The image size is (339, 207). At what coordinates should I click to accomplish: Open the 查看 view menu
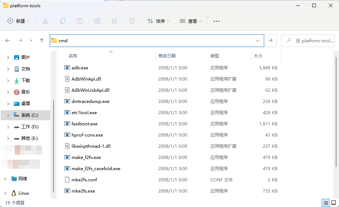(190, 21)
